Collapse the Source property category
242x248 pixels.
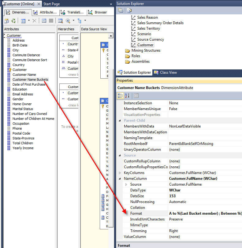(120, 155)
